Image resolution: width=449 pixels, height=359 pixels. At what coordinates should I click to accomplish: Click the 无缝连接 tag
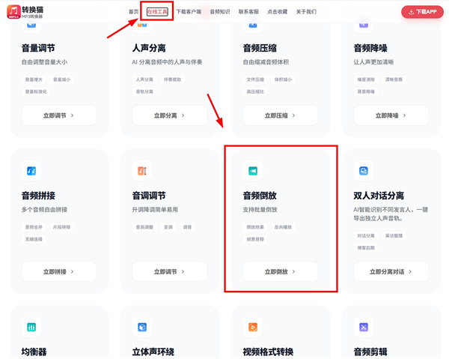click(x=34, y=239)
